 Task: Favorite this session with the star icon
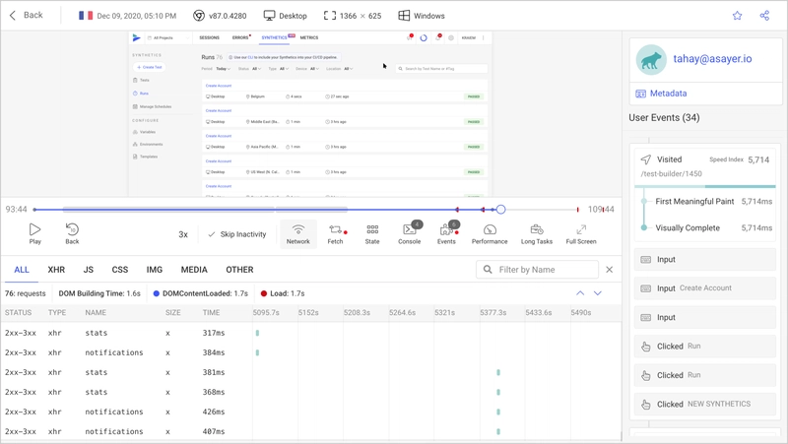tap(737, 16)
